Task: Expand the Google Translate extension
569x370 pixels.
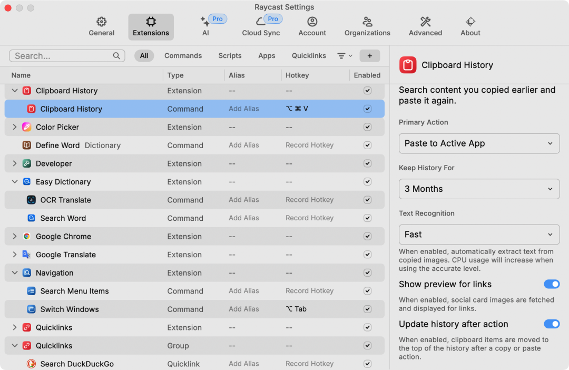Action: 15,255
